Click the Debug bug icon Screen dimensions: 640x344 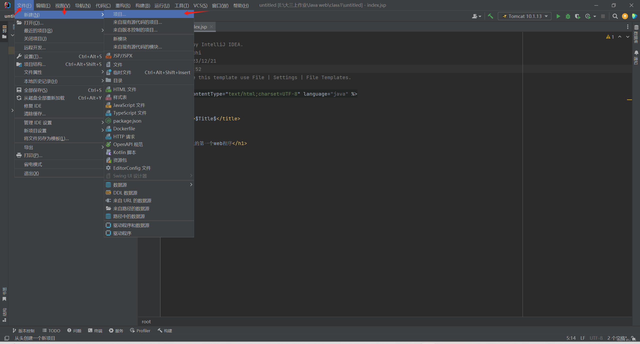[568, 16]
